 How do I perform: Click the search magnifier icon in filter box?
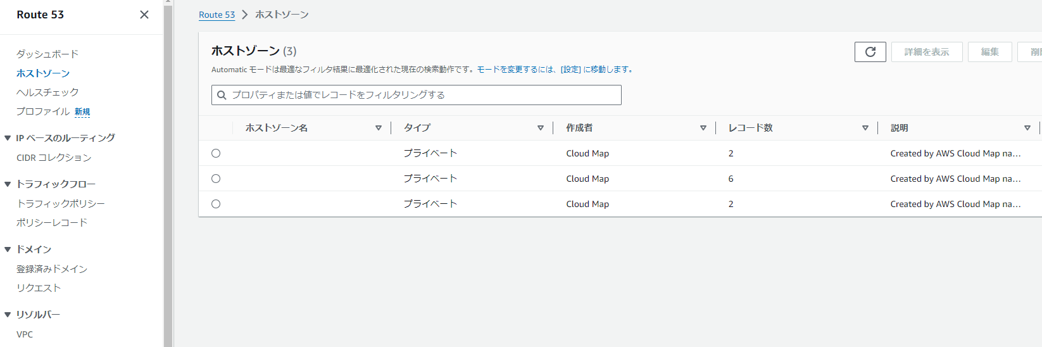pyautogui.click(x=222, y=95)
